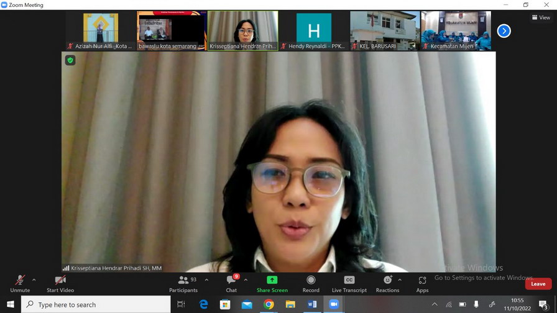Open File Explorer from the taskbar
557x313 pixels.
pyautogui.click(x=290, y=304)
